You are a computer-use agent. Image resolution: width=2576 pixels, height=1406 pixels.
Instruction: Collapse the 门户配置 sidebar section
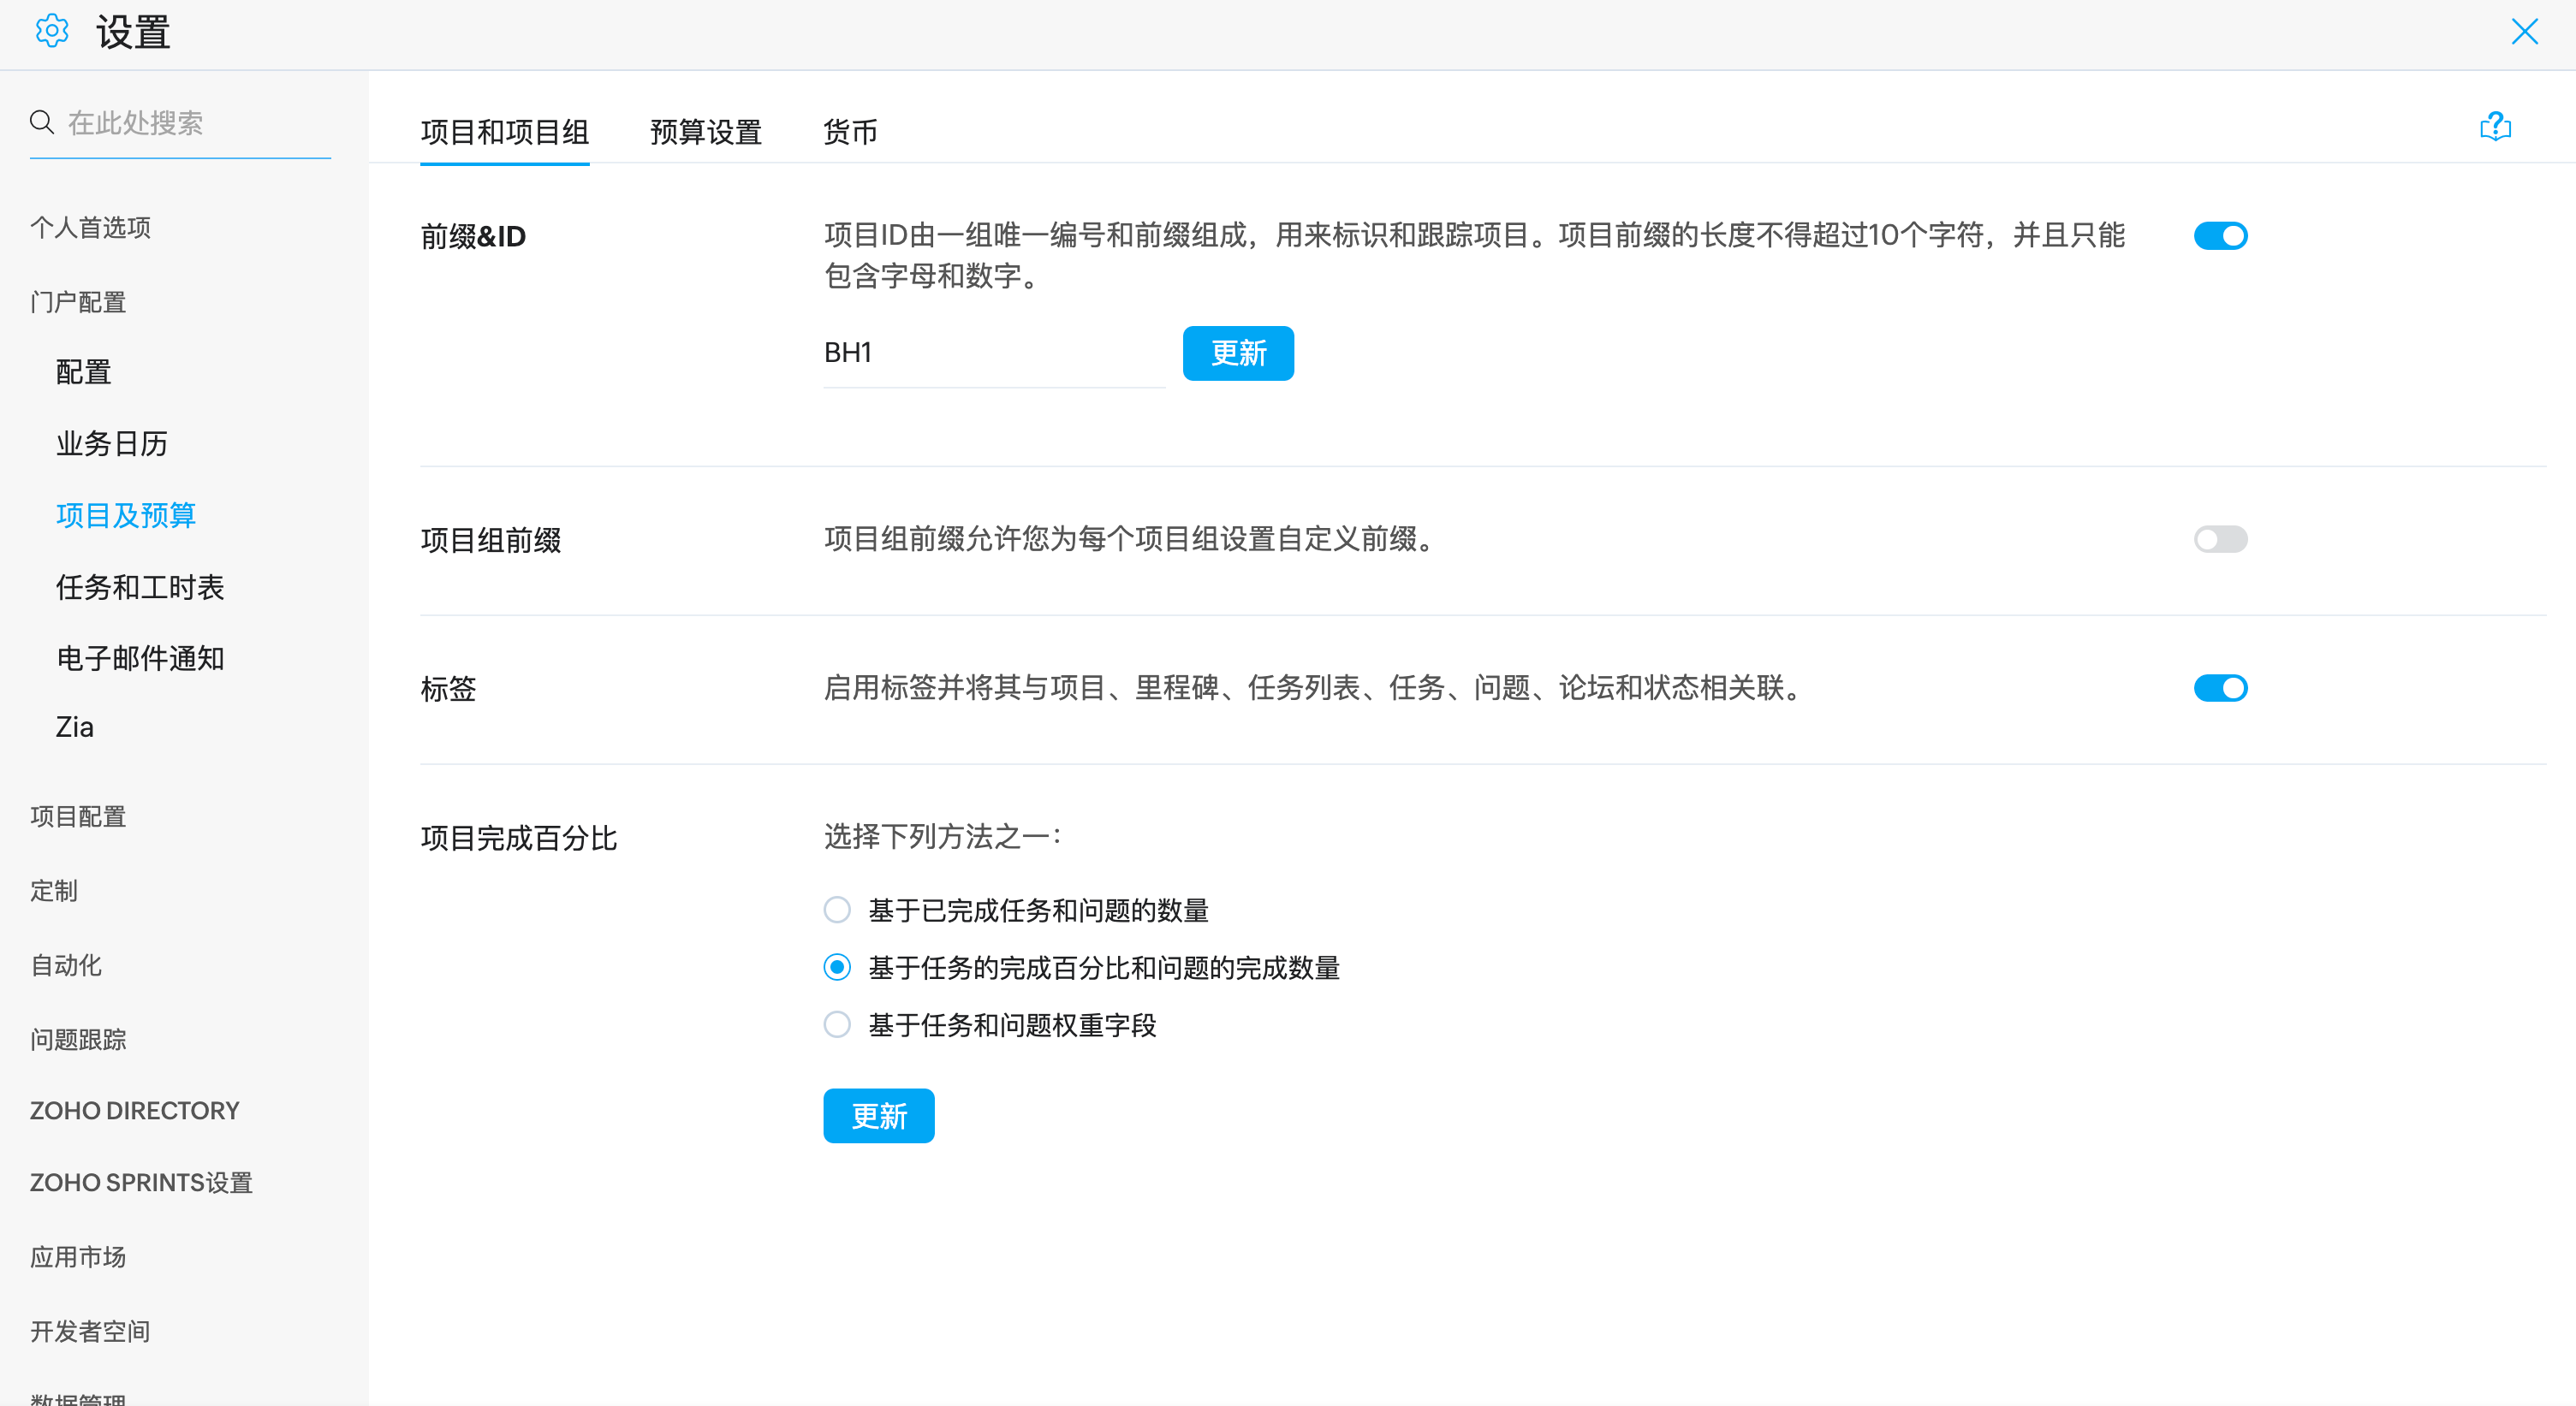click(78, 302)
